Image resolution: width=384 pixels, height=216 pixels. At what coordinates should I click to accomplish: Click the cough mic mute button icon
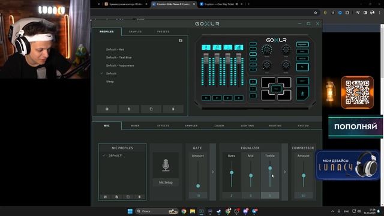(x=302, y=94)
